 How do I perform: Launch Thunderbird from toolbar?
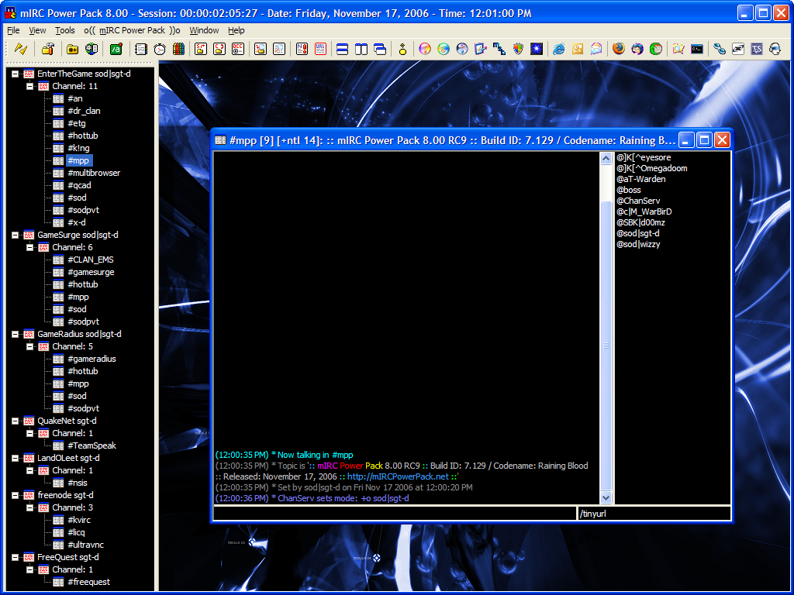[x=637, y=49]
